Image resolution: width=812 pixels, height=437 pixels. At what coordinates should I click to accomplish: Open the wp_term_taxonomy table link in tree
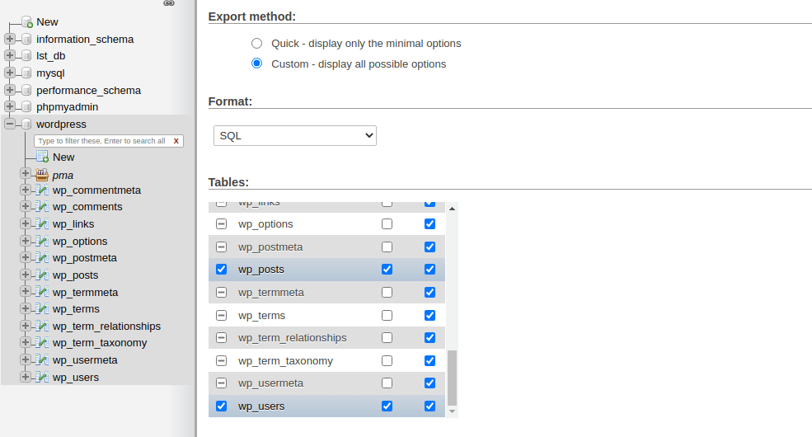(100, 343)
